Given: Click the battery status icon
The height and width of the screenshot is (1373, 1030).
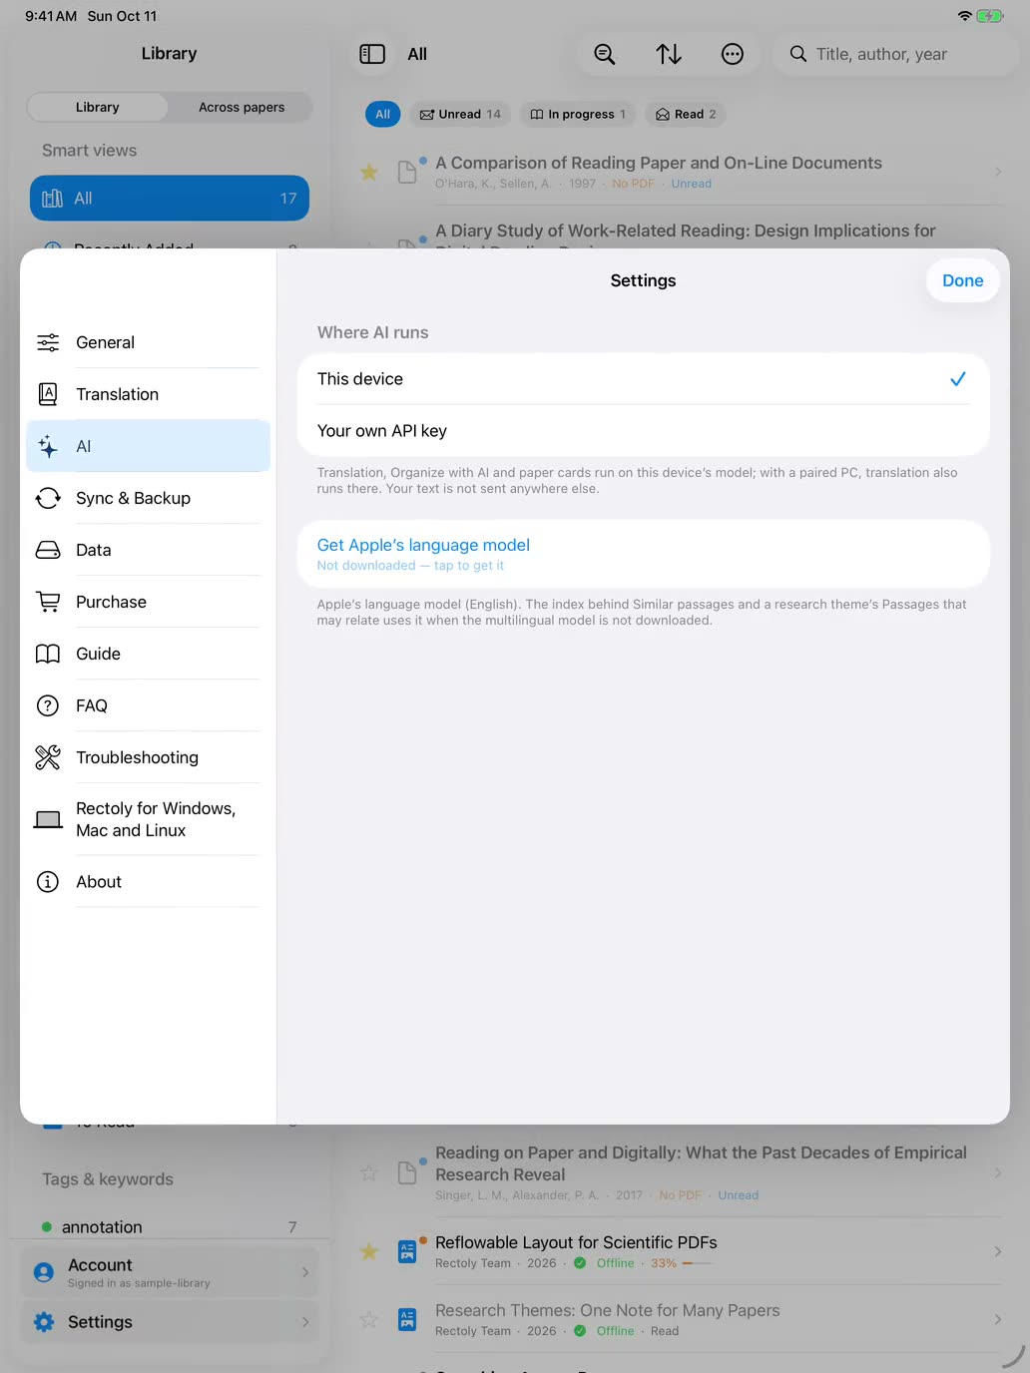Looking at the screenshot, I should [x=989, y=16].
